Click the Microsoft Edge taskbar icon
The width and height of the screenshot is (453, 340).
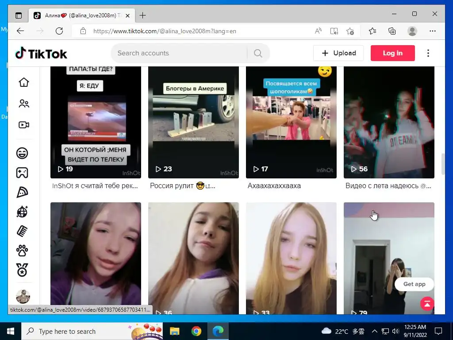click(218, 331)
